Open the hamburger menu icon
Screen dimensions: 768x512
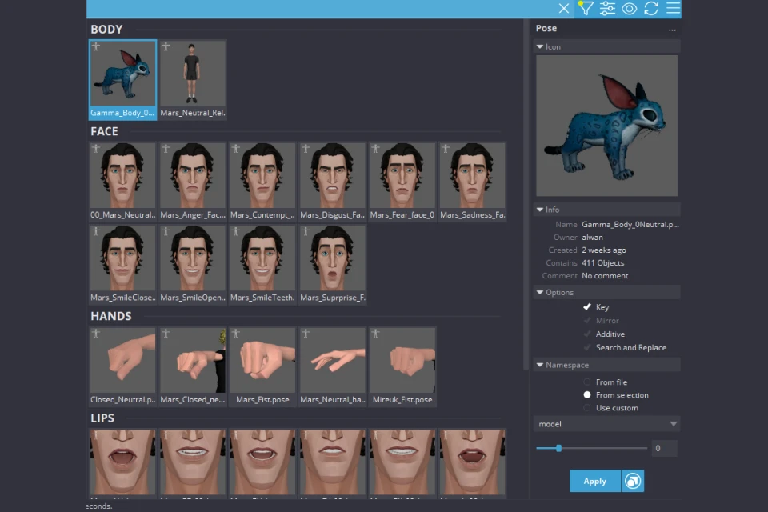pyautogui.click(x=673, y=9)
